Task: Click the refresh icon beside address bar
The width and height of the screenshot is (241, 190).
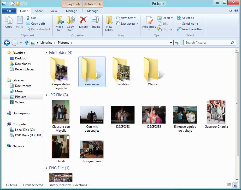Action: click(x=177, y=43)
